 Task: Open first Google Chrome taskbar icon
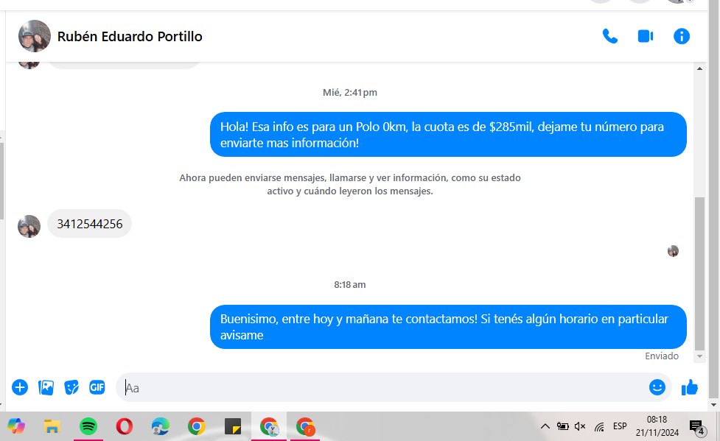click(x=197, y=426)
